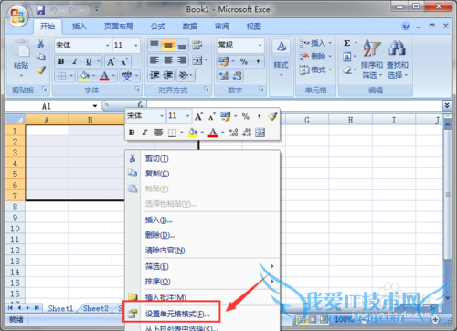Apply red font color in the ribbon

pos(104,76)
